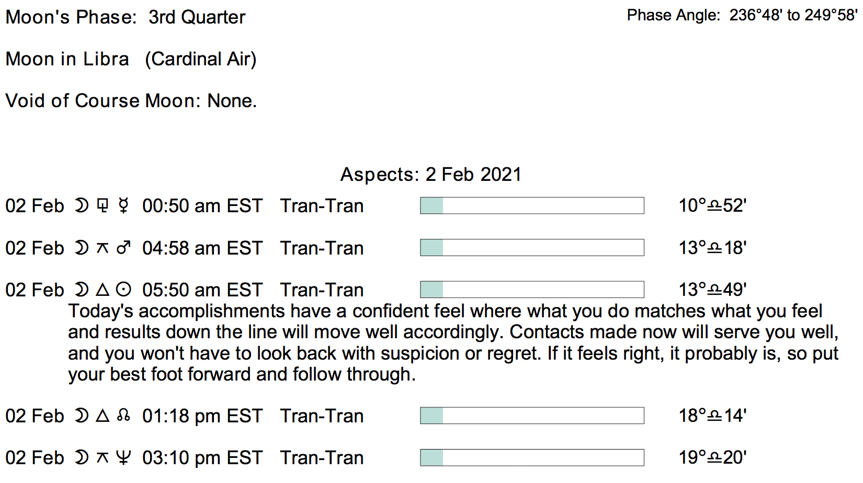Click the "Tran-Tran" label in the 04:58 am row
This screenshot has width=863, height=483.
pyautogui.click(x=322, y=248)
